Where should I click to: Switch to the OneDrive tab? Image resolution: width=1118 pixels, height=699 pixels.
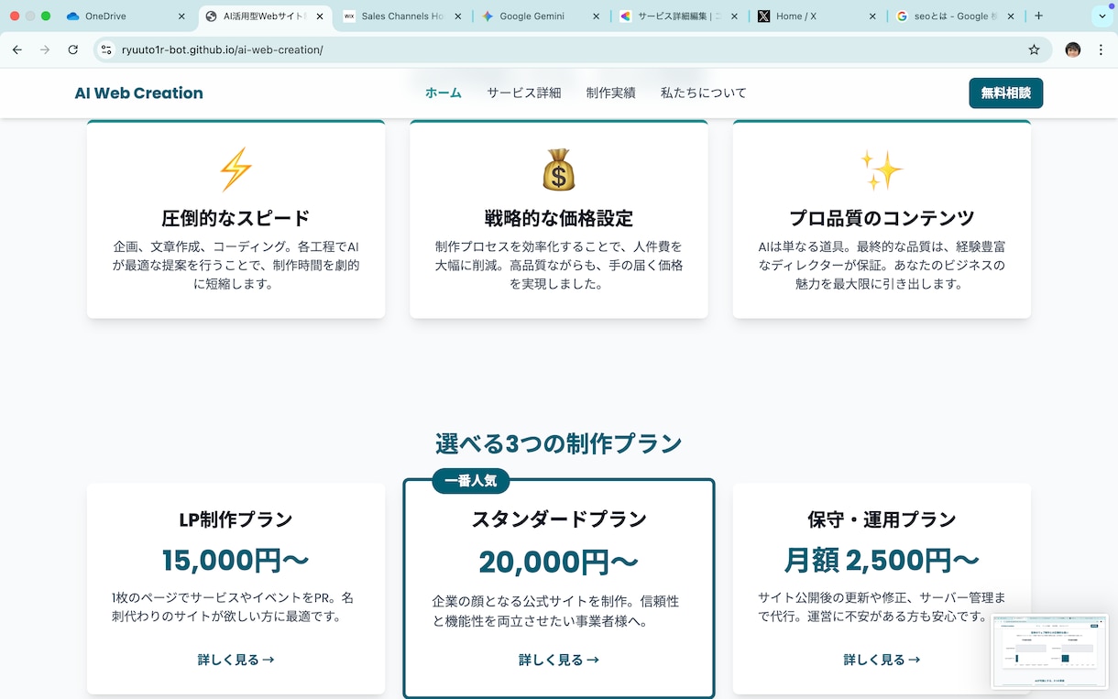(126, 16)
